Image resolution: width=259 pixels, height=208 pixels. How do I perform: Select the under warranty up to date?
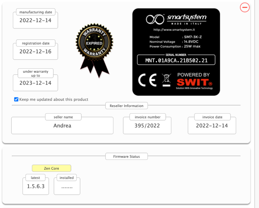pyautogui.click(x=35, y=83)
